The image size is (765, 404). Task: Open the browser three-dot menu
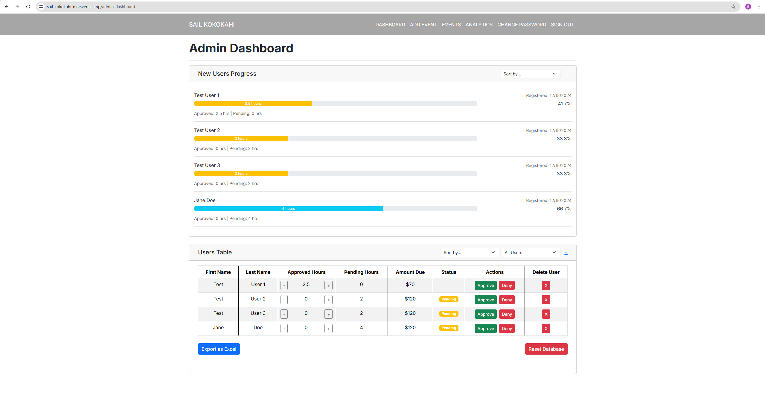pos(759,7)
